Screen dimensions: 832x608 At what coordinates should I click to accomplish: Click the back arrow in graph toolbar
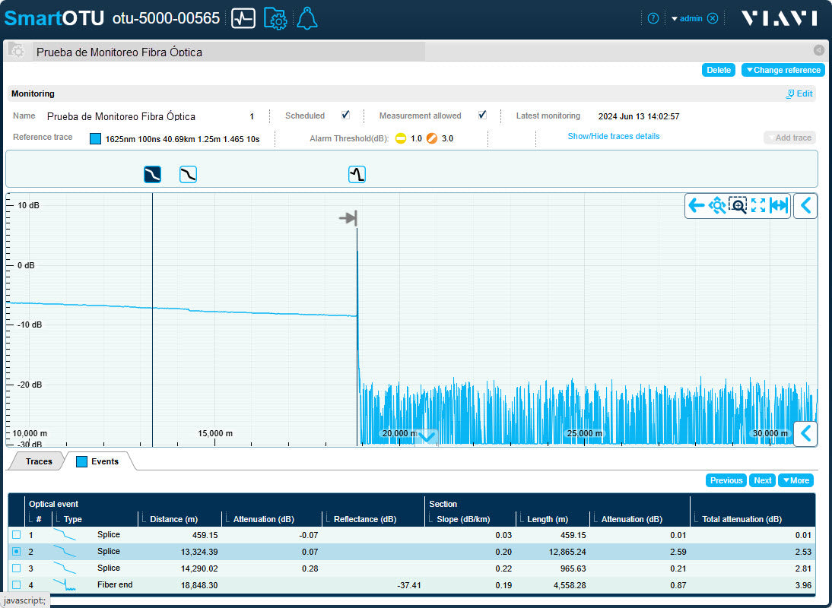click(696, 205)
